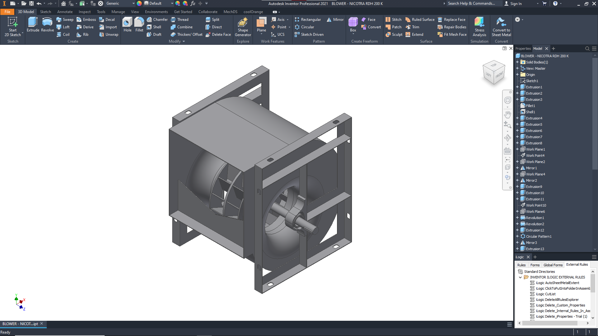598x336 pixels.
Task: Open the Generic material dropdown
Action: (x=133, y=3)
